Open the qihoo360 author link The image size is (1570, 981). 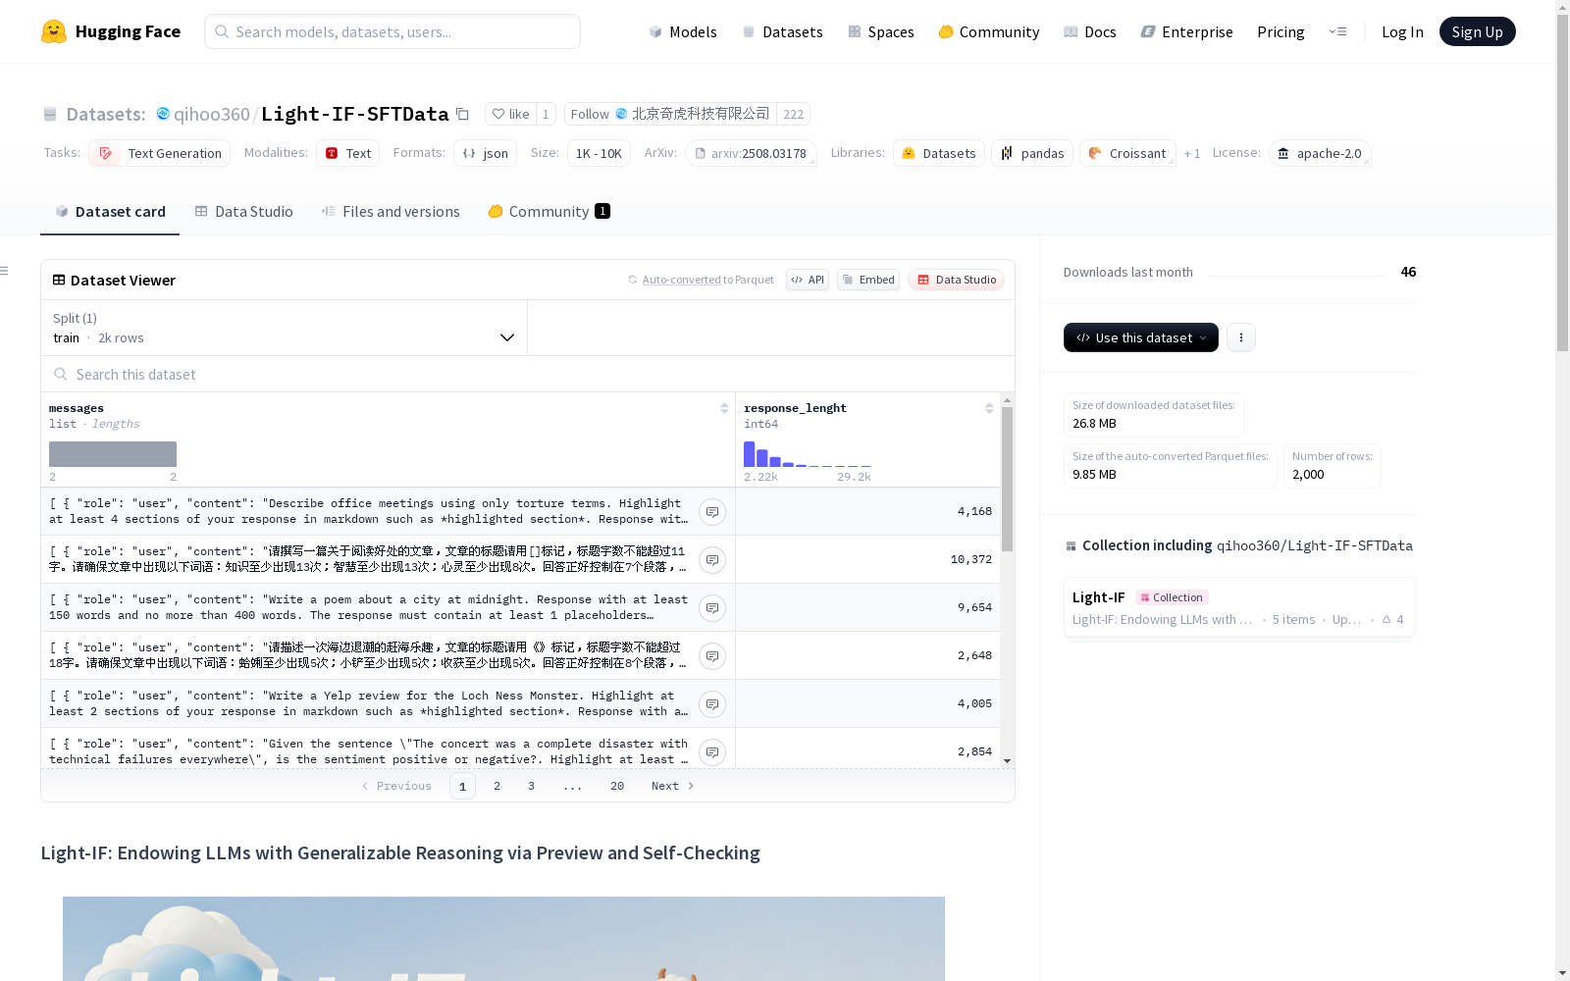coord(212,114)
